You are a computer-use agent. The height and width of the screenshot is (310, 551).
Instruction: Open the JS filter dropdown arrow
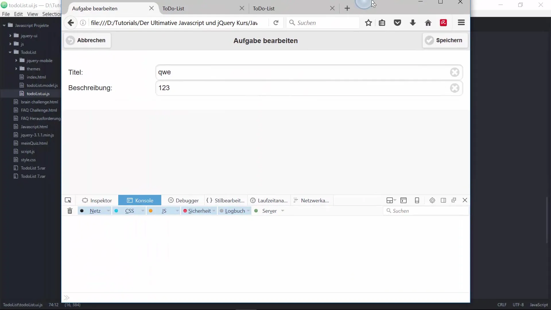click(177, 211)
